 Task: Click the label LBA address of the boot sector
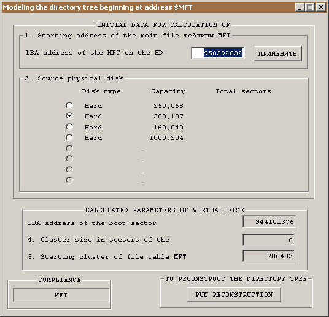(92, 223)
